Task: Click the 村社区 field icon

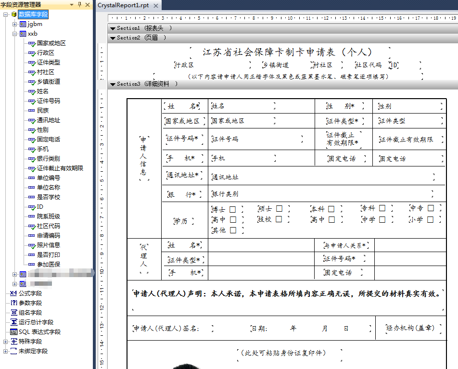Action: [32, 73]
